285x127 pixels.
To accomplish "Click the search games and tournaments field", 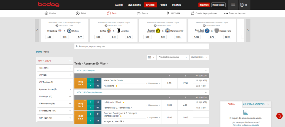I will (141, 46).
